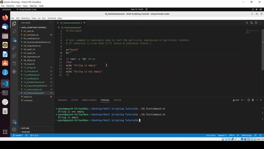This screenshot has width=264, height=149.
Task: Change indentation via Spaces: 4
Action: [222, 135]
